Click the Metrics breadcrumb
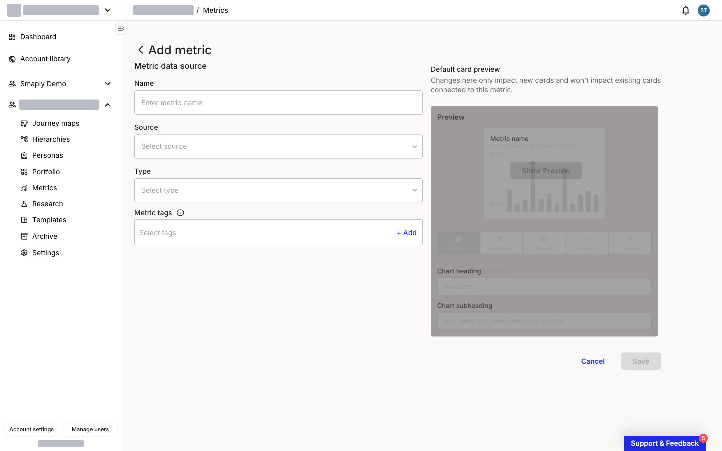 (x=216, y=10)
